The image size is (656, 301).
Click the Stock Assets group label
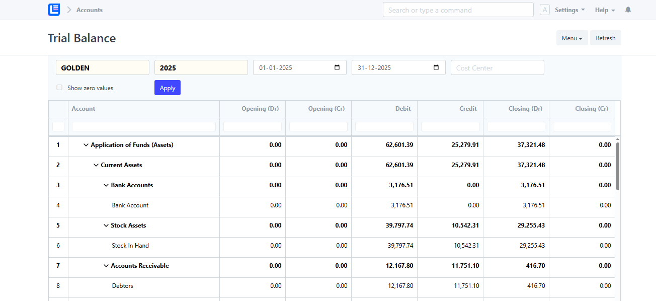(x=128, y=225)
